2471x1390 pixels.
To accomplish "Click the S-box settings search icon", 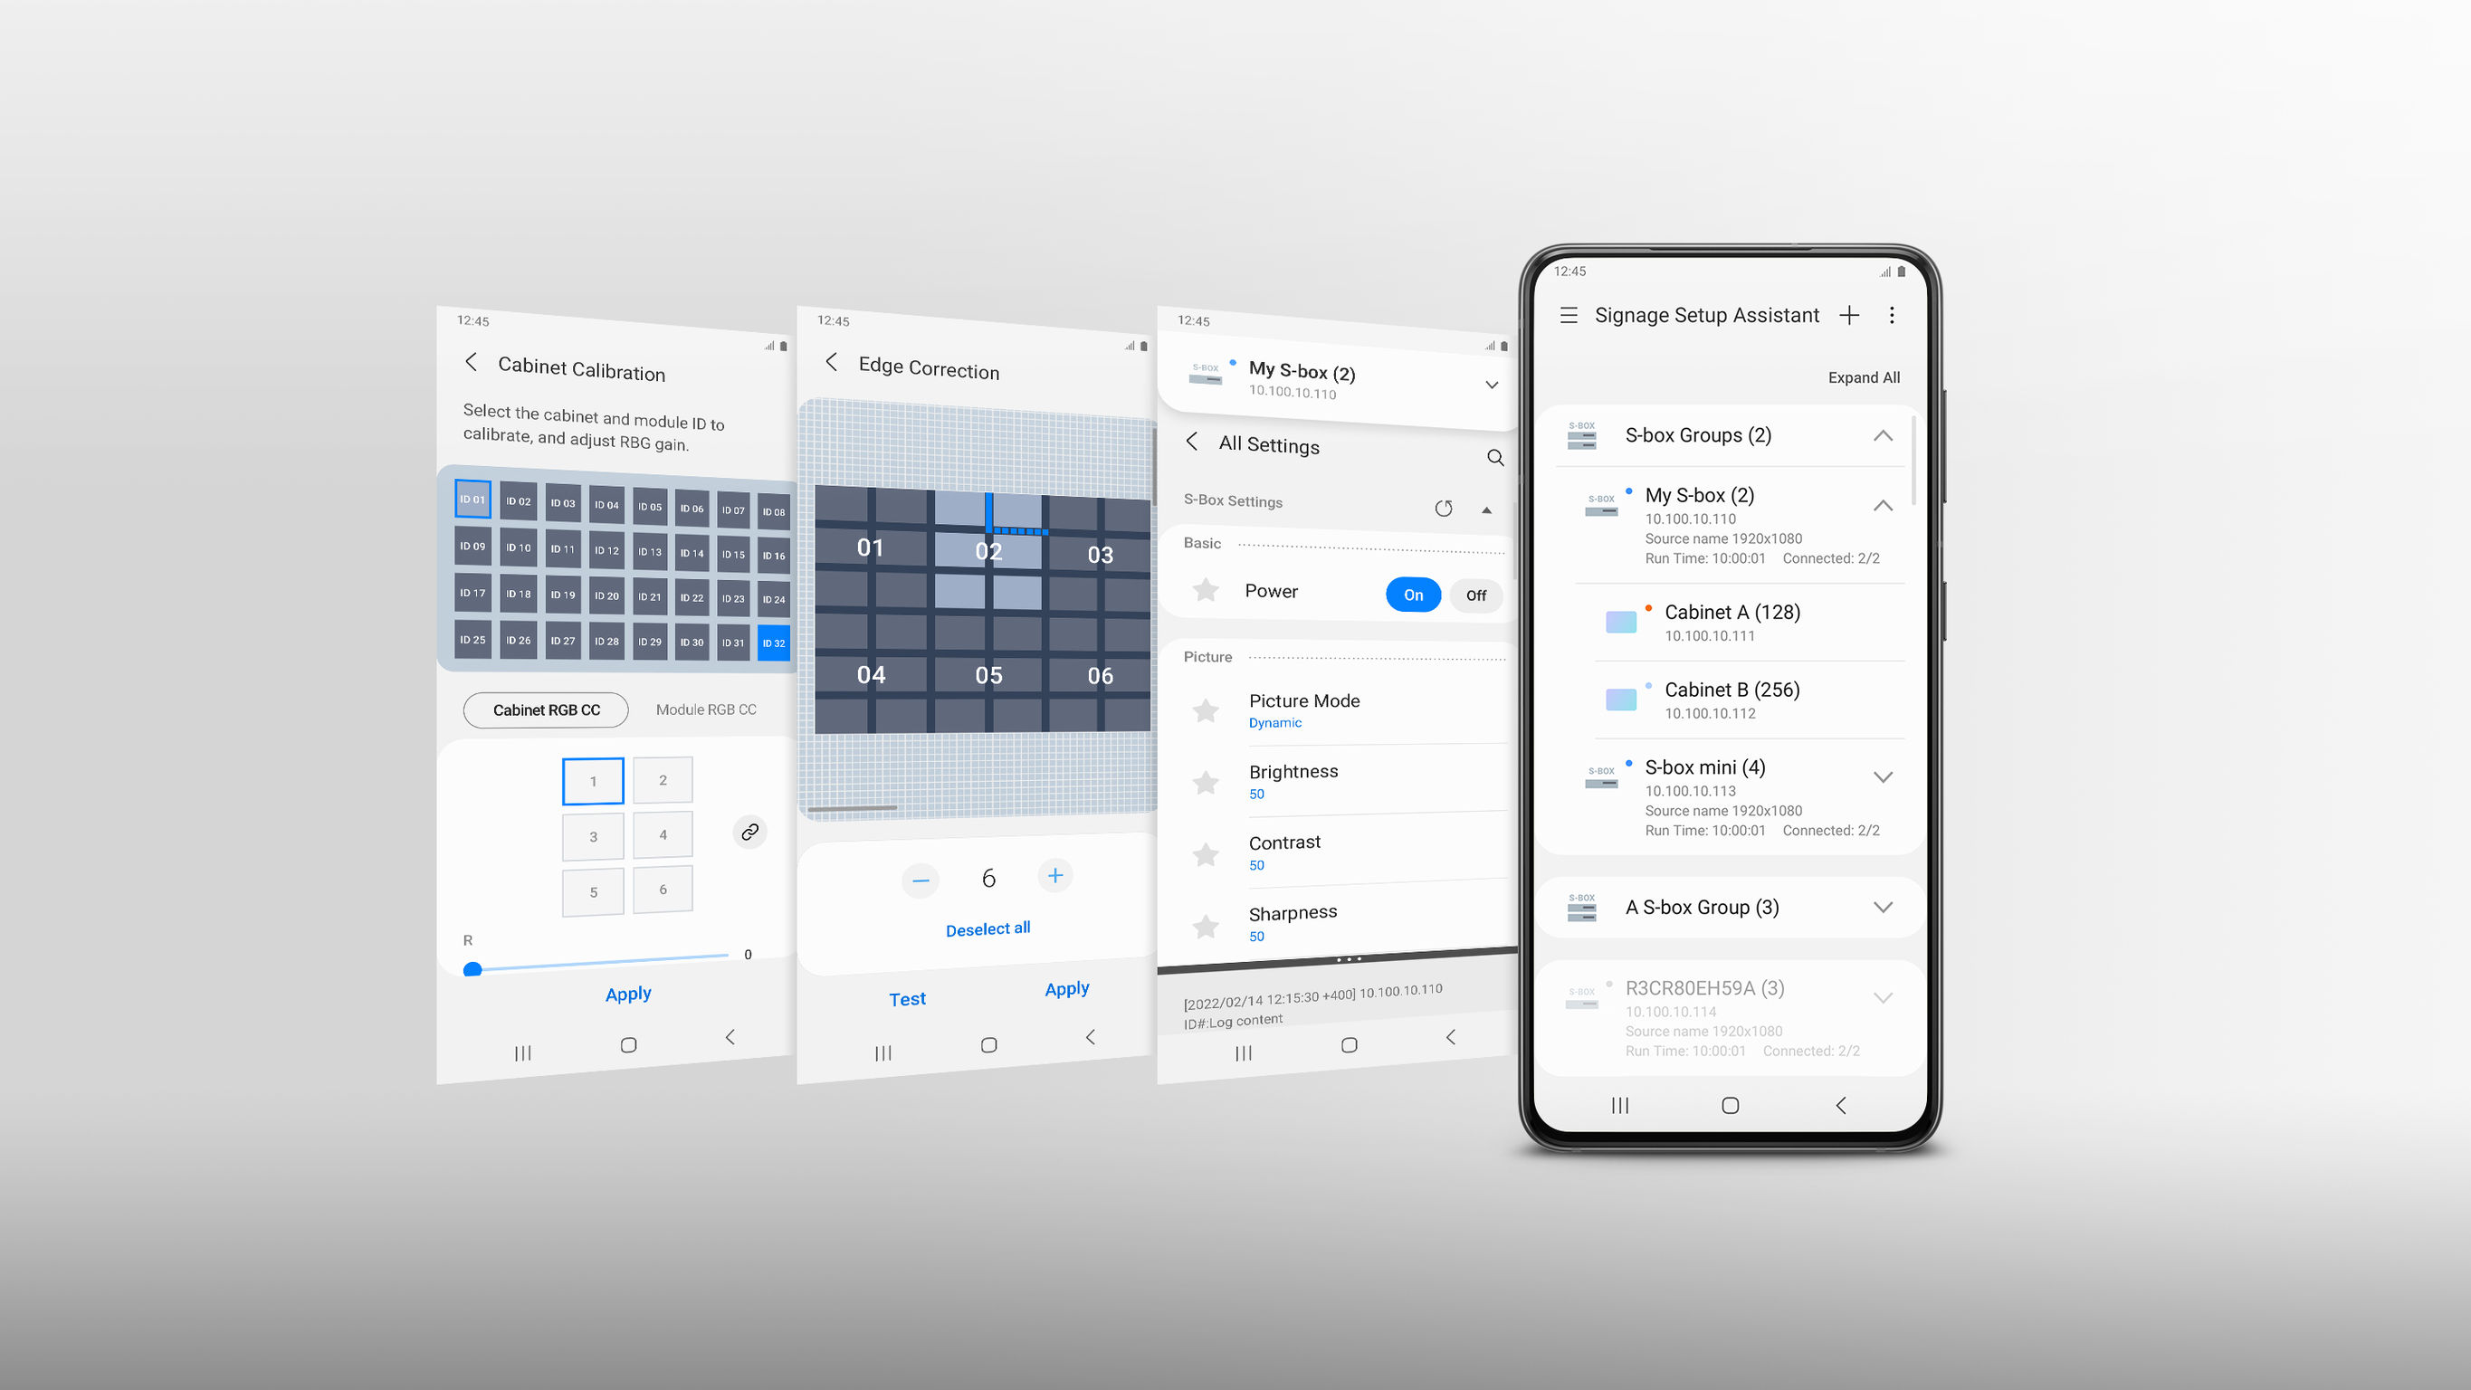I will tap(1492, 456).
